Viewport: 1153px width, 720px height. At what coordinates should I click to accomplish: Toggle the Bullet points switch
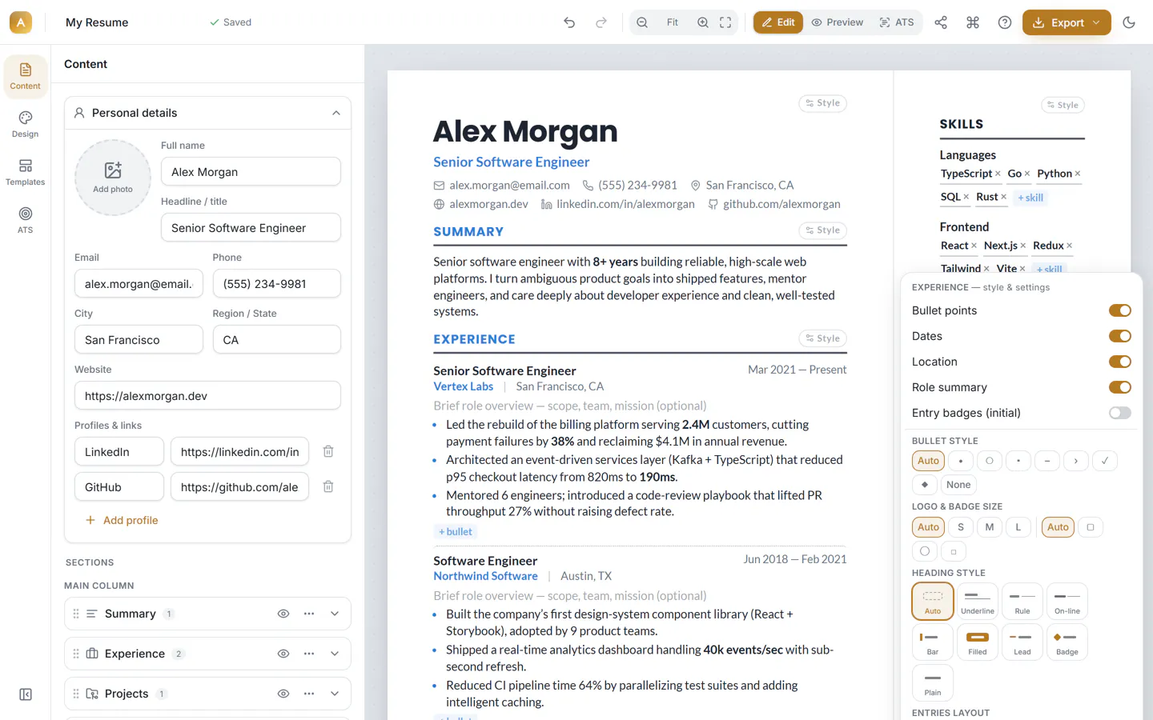click(1119, 310)
